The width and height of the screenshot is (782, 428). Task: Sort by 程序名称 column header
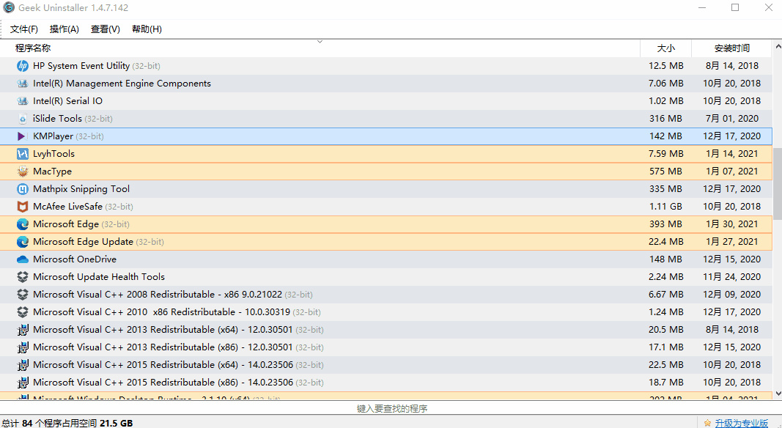320,48
